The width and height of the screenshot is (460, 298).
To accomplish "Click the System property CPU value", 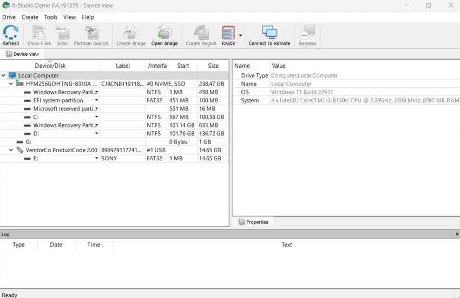I will pos(365,100).
